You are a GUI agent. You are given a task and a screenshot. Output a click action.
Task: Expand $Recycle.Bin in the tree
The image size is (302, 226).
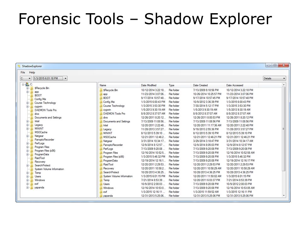tap(28, 88)
